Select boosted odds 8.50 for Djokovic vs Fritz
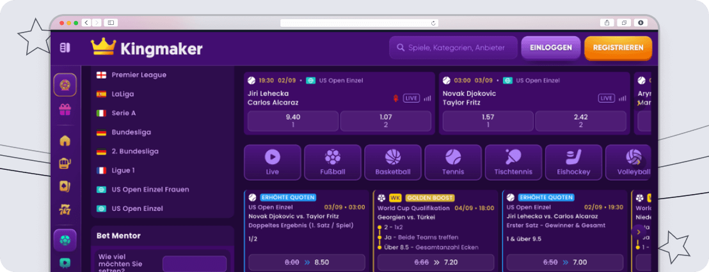709x272 pixels. (x=307, y=262)
